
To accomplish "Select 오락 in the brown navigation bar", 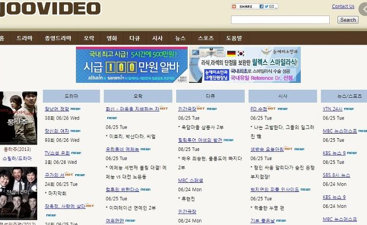I will pos(89,38).
